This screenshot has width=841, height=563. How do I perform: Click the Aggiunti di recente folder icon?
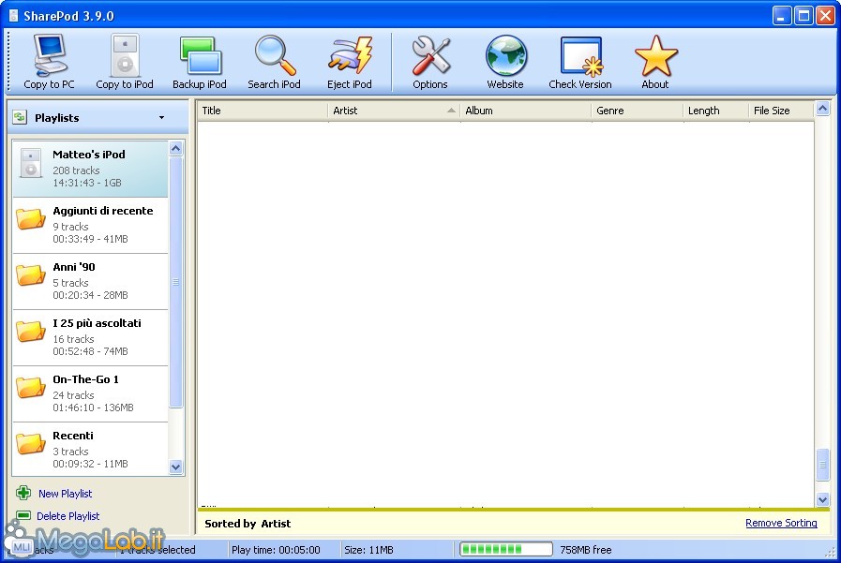pos(31,218)
